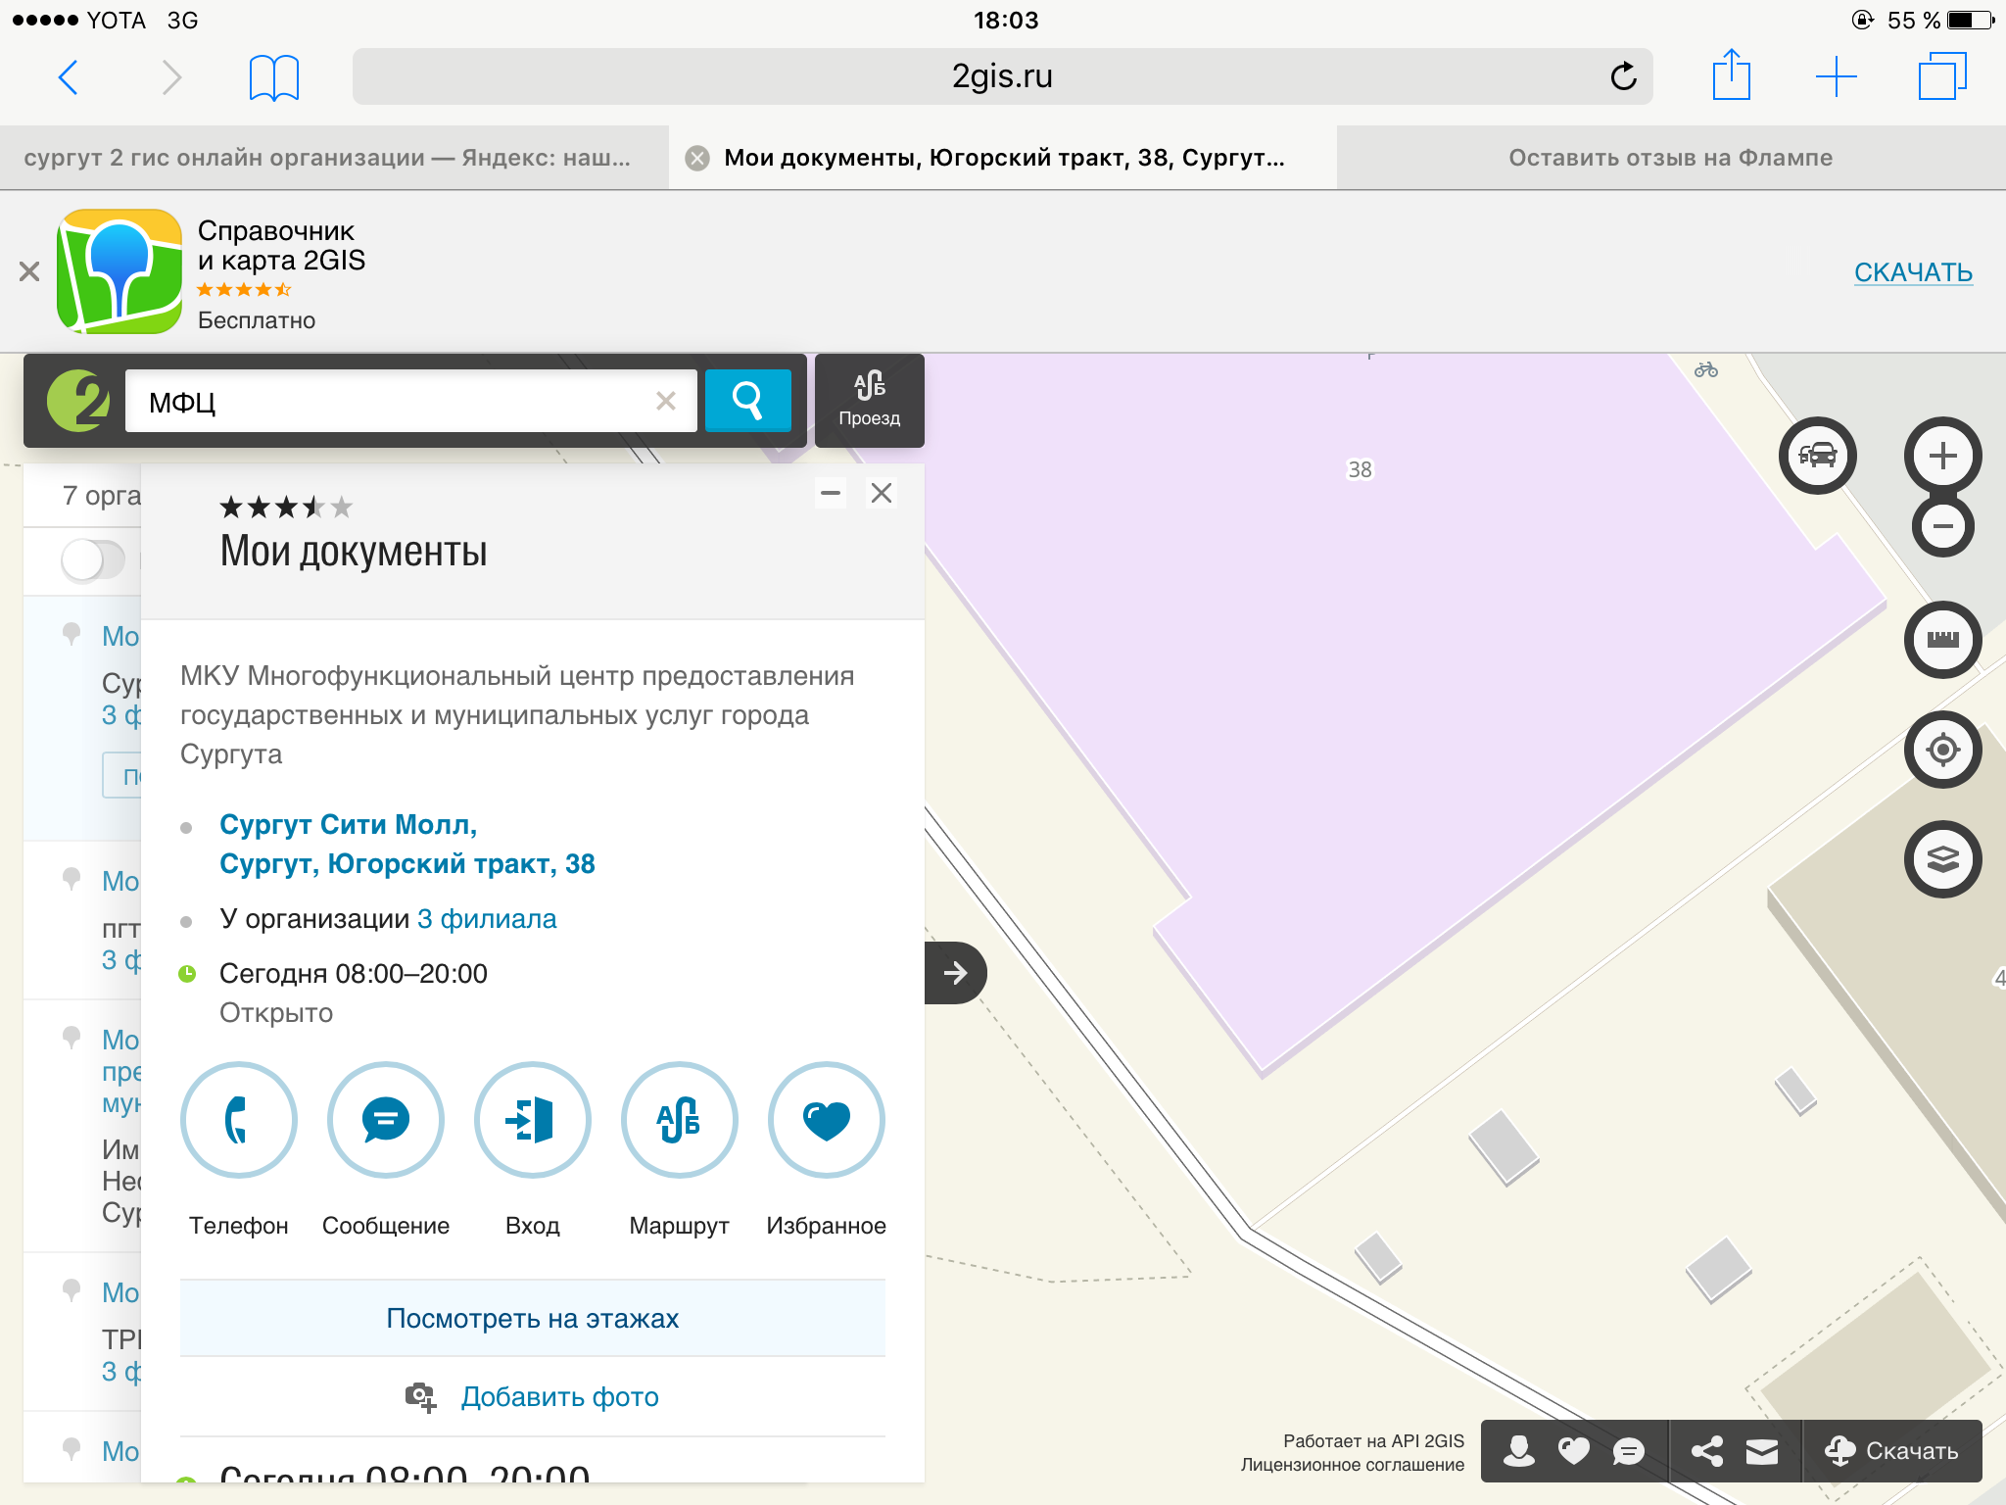Run search with magnifier button
Screen dimensions: 2006x1505
(x=748, y=401)
